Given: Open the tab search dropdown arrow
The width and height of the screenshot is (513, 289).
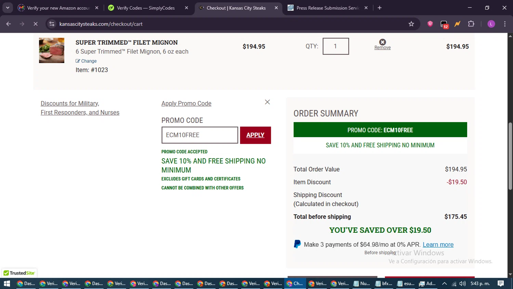Looking at the screenshot, I should (x=8, y=8).
